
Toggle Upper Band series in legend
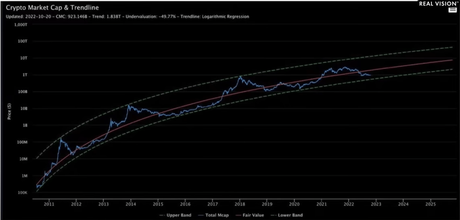pos(175,215)
